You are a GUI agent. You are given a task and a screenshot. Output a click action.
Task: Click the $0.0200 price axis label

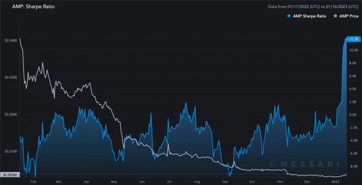[11, 114]
